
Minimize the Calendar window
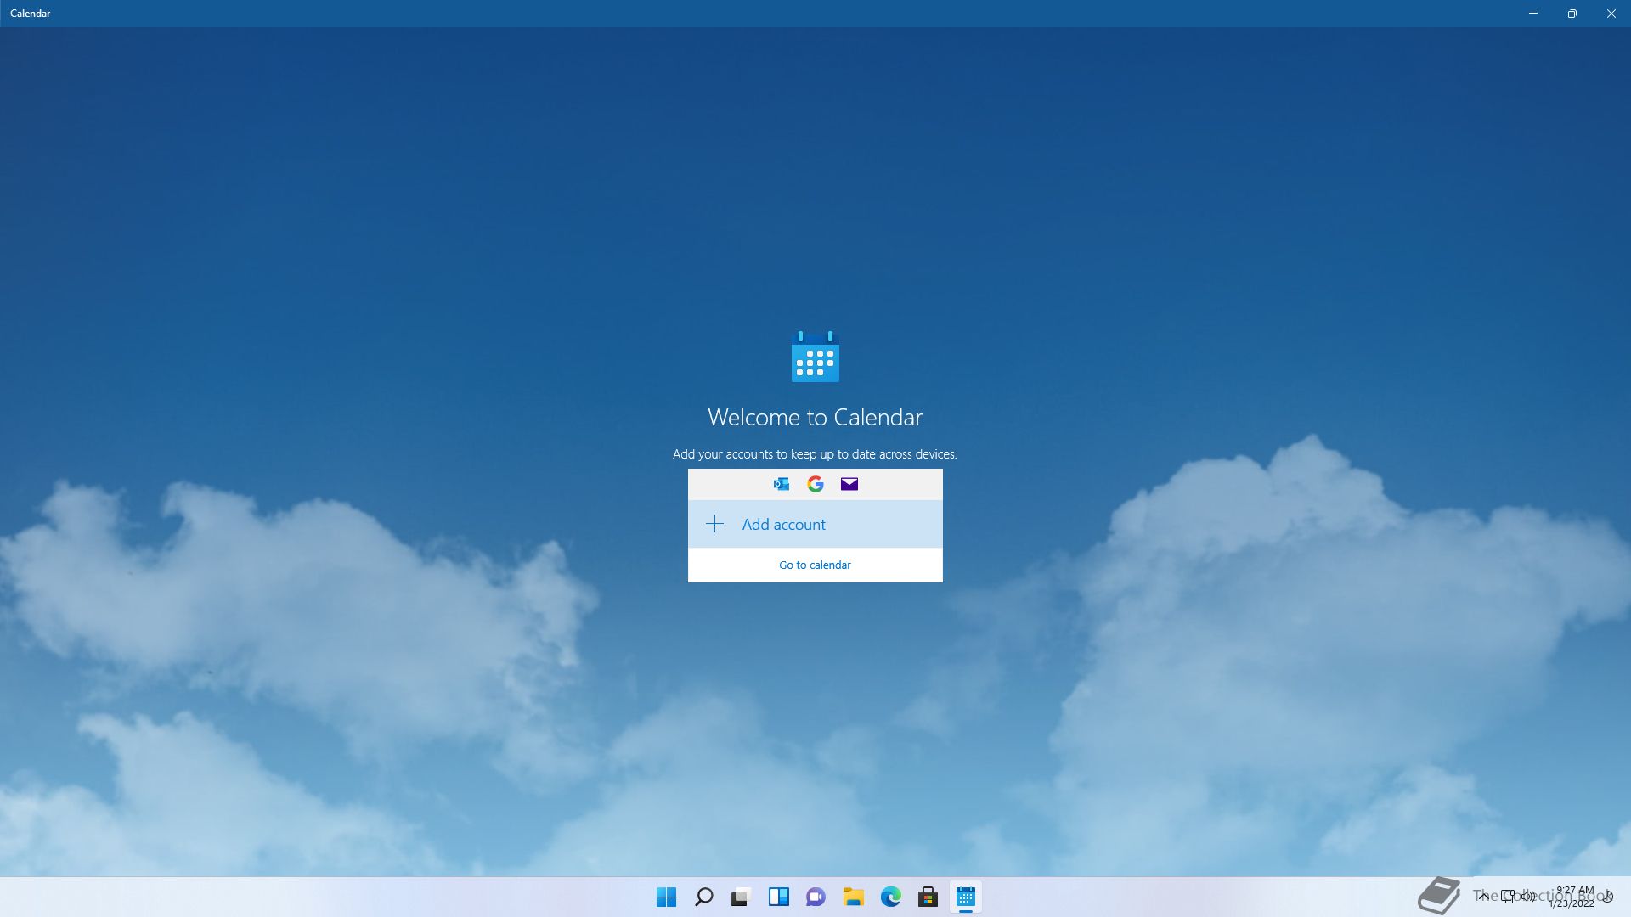pyautogui.click(x=1533, y=14)
